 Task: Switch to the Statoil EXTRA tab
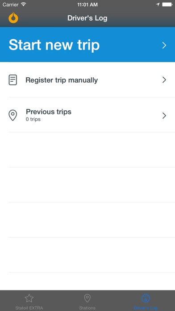tap(29, 301)
